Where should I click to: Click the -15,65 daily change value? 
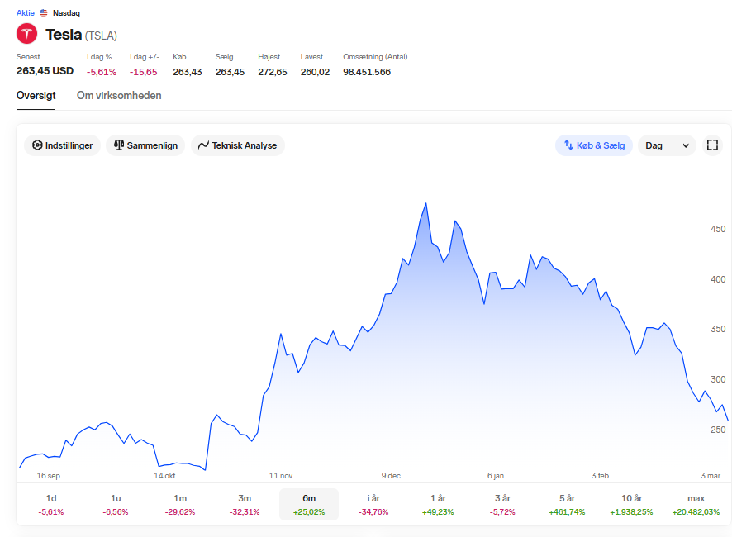143,72
